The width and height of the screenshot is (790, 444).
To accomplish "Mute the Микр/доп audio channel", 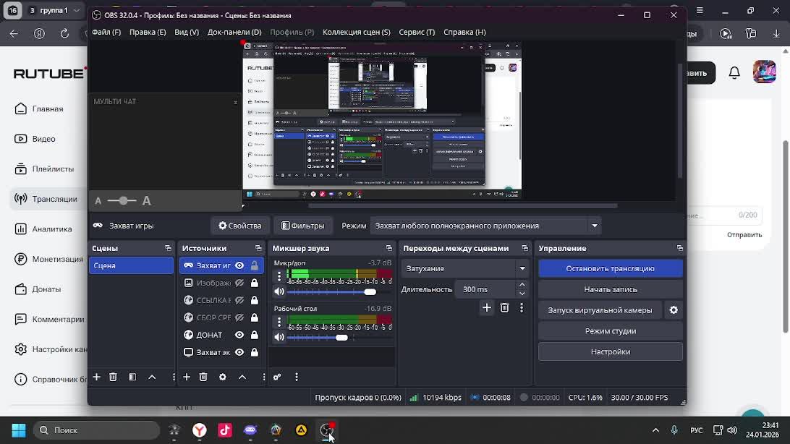I will click(x=279, y=291).
